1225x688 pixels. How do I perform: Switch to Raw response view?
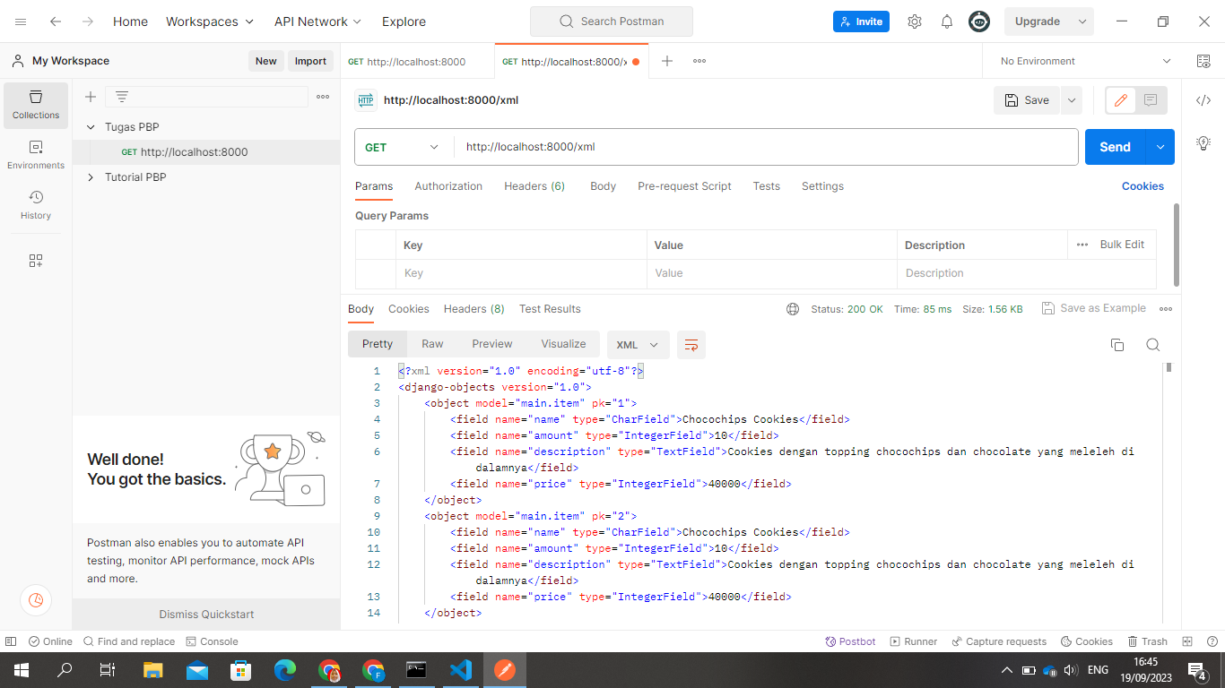[x=432, y=344]
